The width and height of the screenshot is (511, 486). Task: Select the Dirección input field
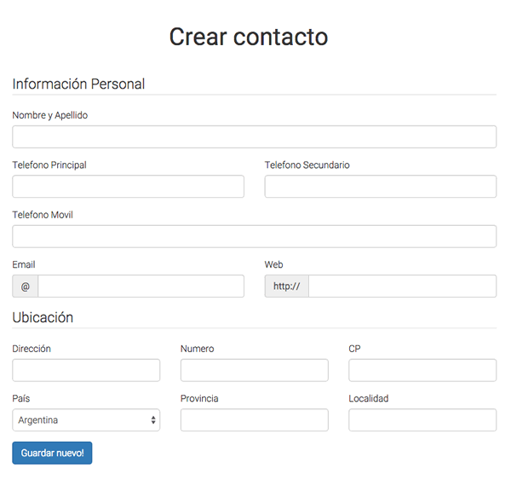86,370
